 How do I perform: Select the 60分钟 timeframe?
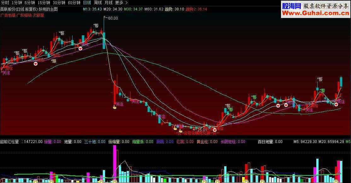[x=74, y=3]
